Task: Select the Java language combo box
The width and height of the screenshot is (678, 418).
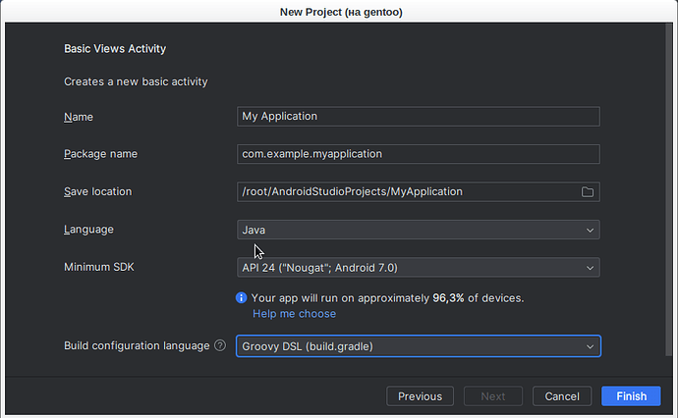Action: pos(419,230)
